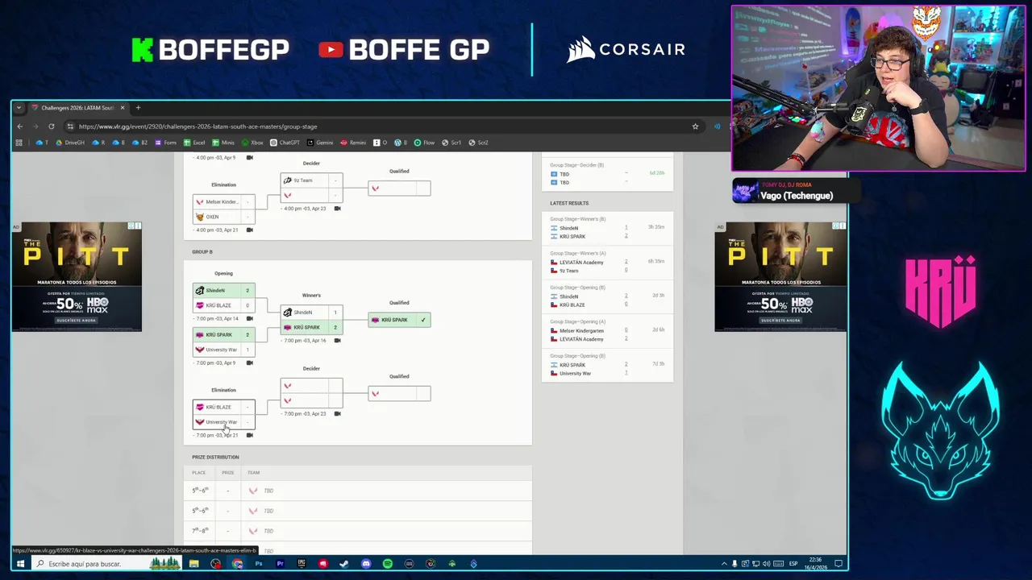Click the PRIZE DISTRIBUTION heading
Screen dimensions: 1032x580
click(215, 458)
